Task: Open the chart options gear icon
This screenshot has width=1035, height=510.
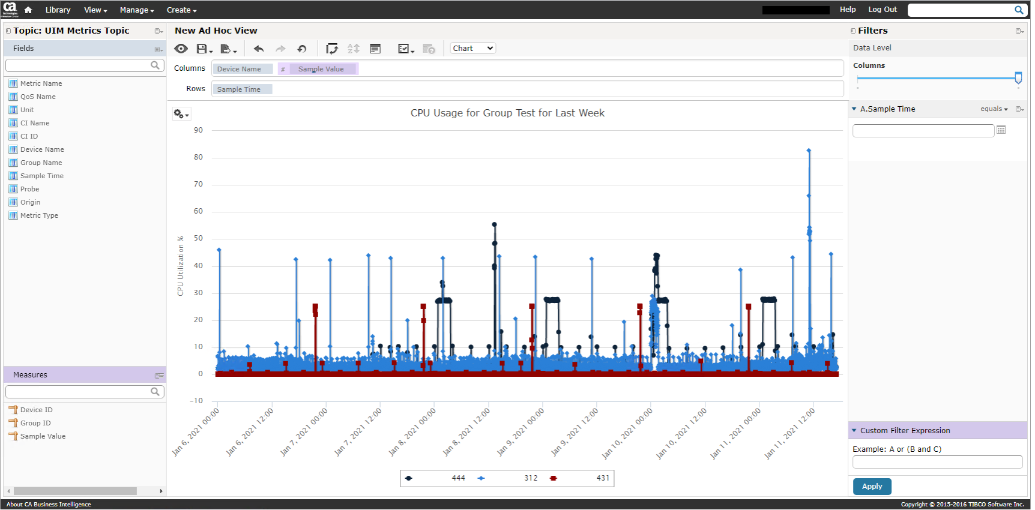Action: (x=181, y=113)
